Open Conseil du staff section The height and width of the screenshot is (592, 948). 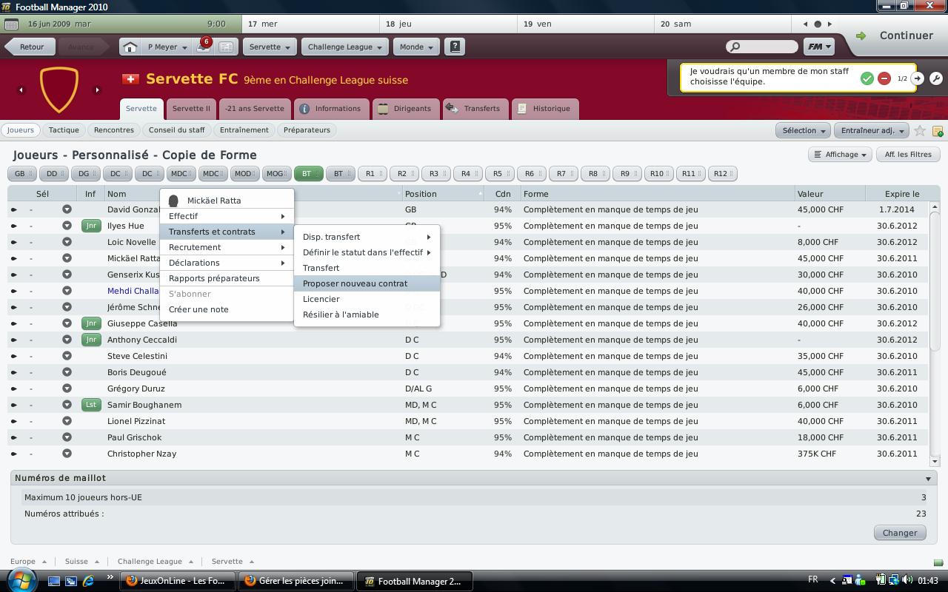177,130
